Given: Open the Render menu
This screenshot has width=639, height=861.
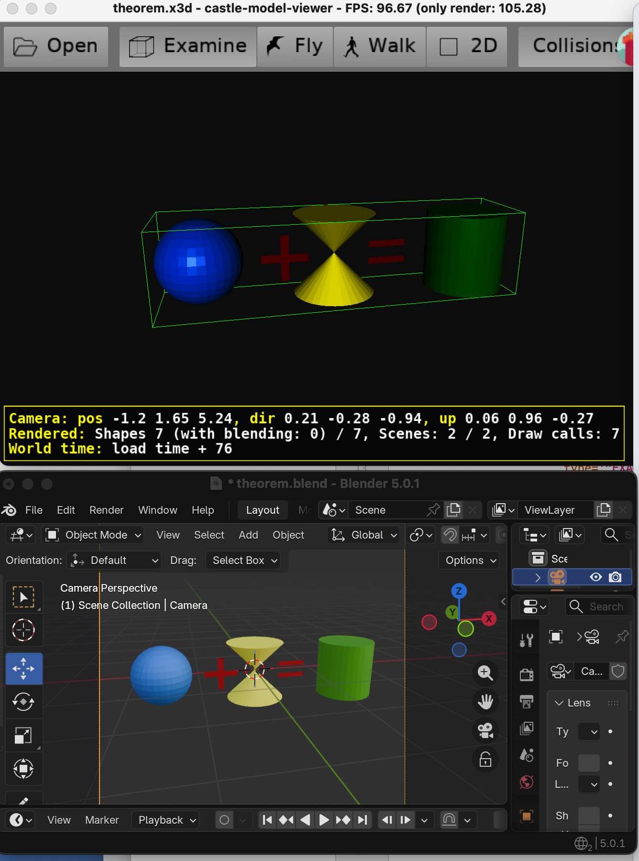Looking at the screenshot, I should 106,510.
